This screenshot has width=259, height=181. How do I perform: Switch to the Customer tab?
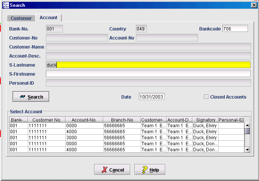coord(21,18)
